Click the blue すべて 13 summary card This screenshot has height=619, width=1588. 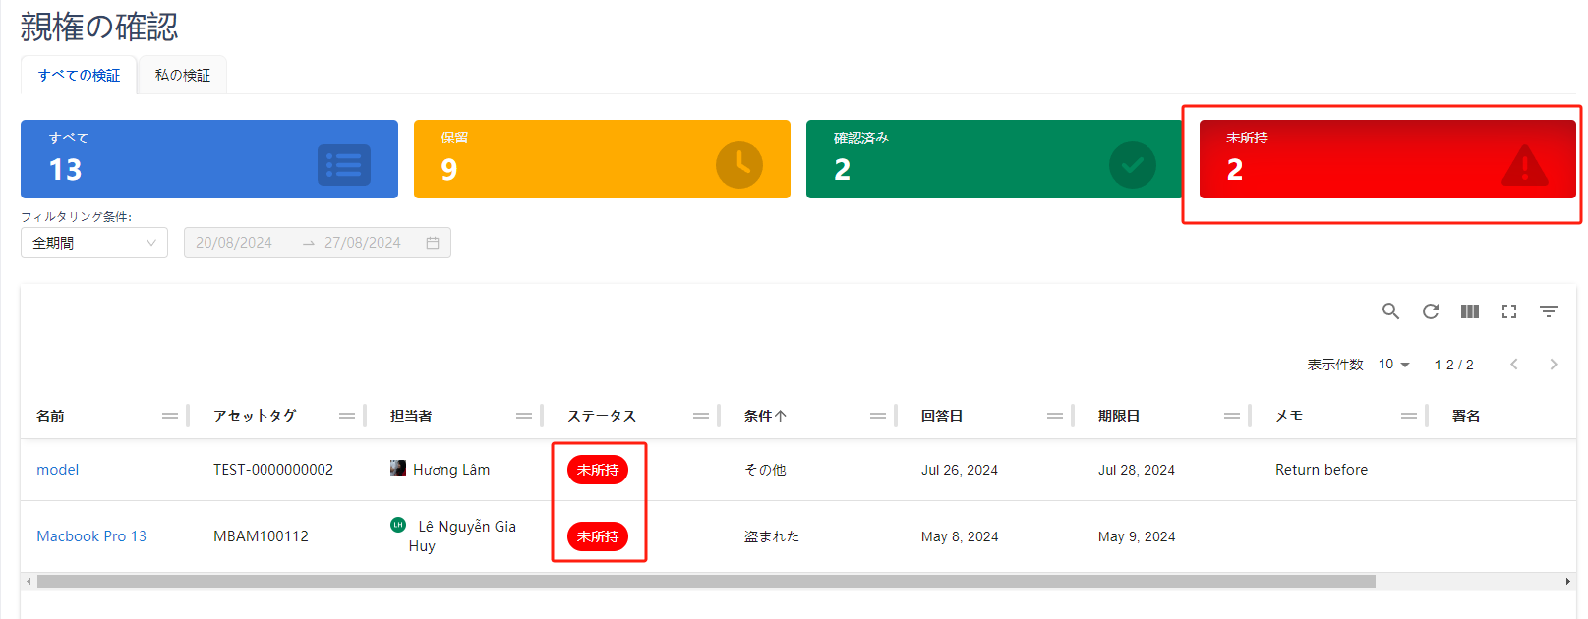(208, 159)
